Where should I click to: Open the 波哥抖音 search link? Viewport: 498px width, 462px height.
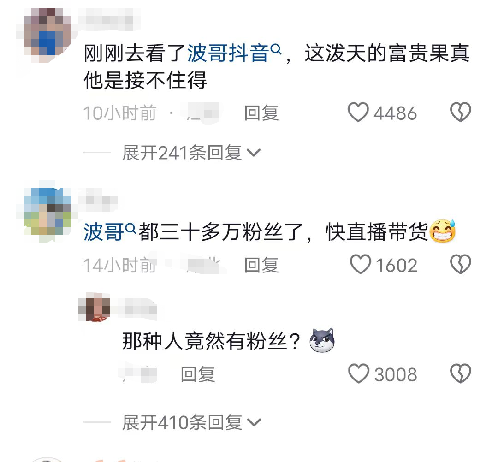point(227,53)
